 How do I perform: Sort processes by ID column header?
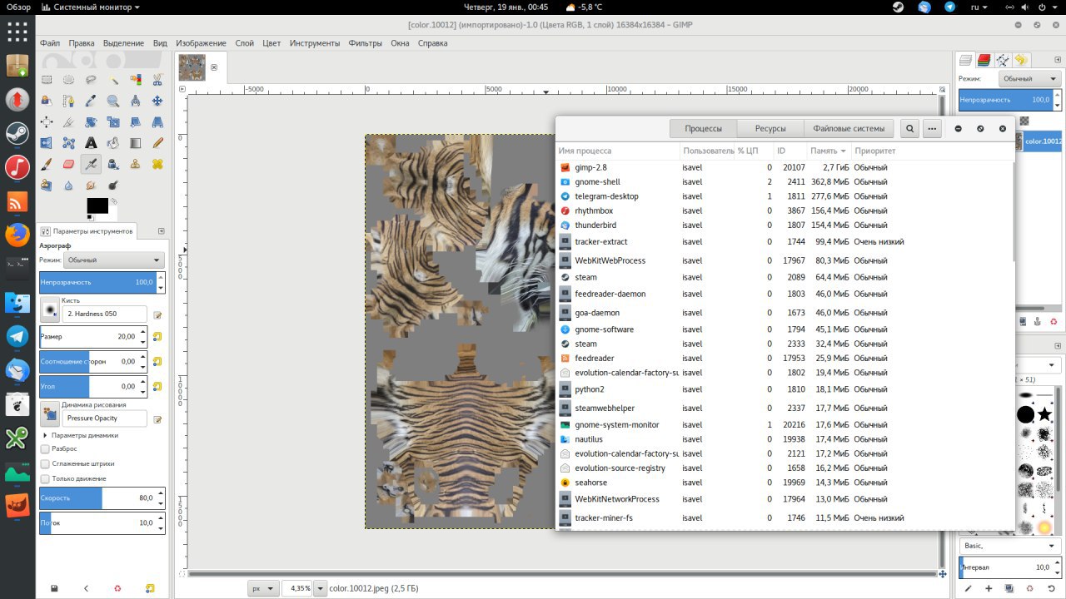[x=790, y=151]
